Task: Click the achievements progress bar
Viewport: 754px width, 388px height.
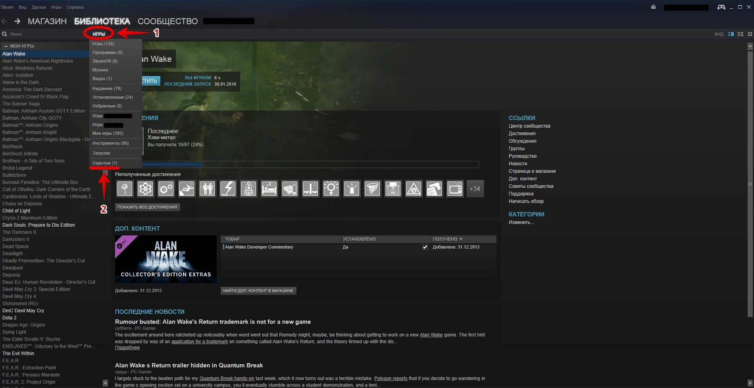Action: tap(310, 164)
